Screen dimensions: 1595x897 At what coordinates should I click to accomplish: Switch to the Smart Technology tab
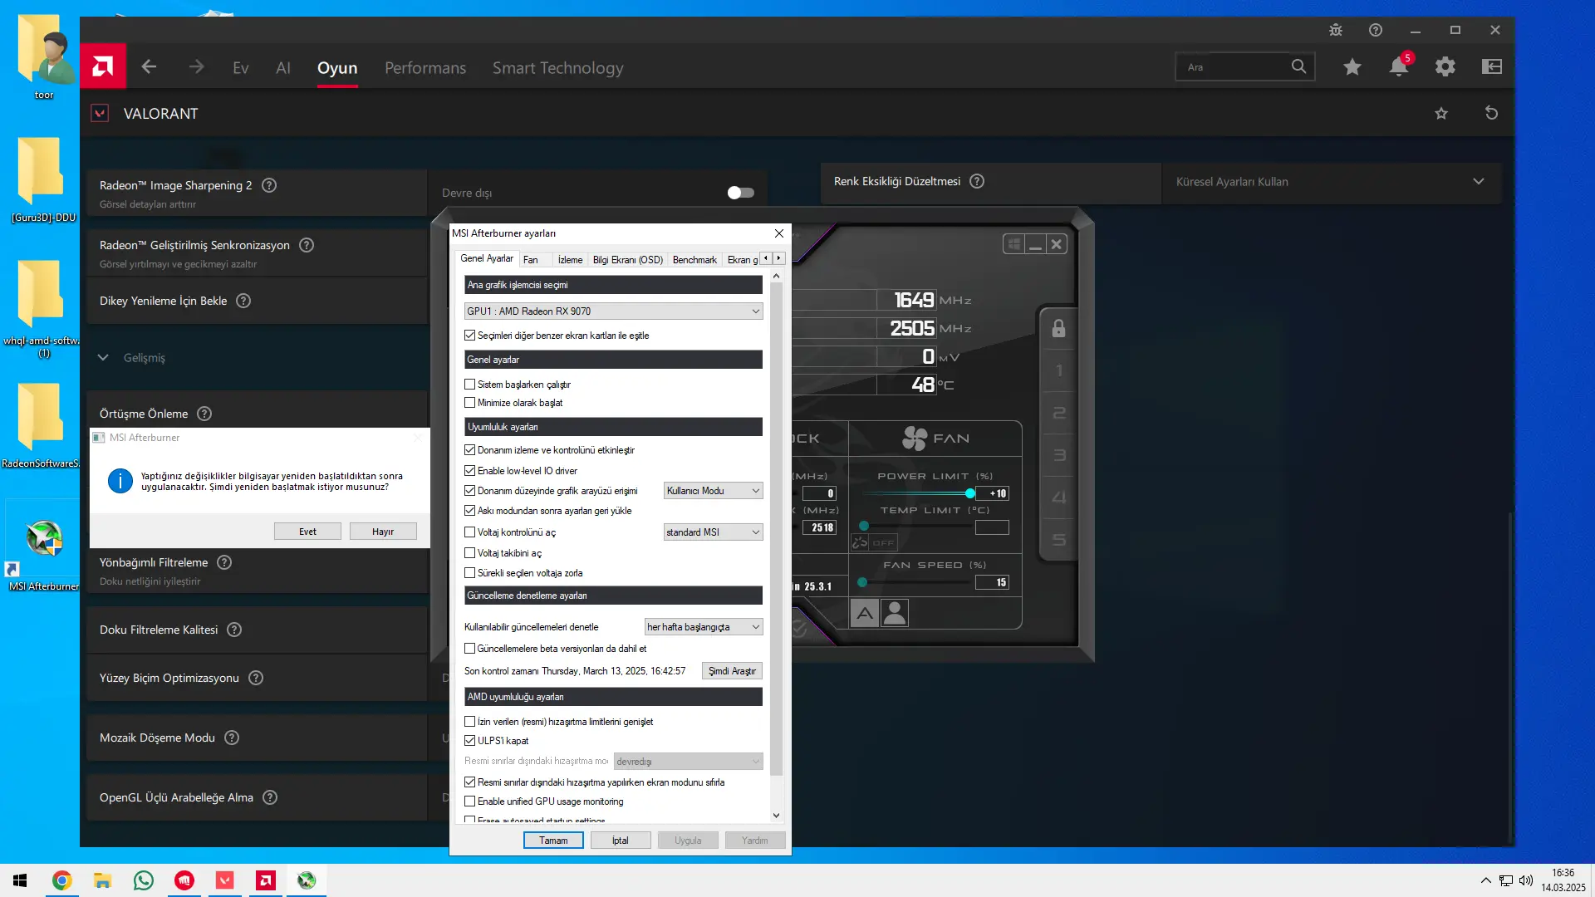(557, 68)
